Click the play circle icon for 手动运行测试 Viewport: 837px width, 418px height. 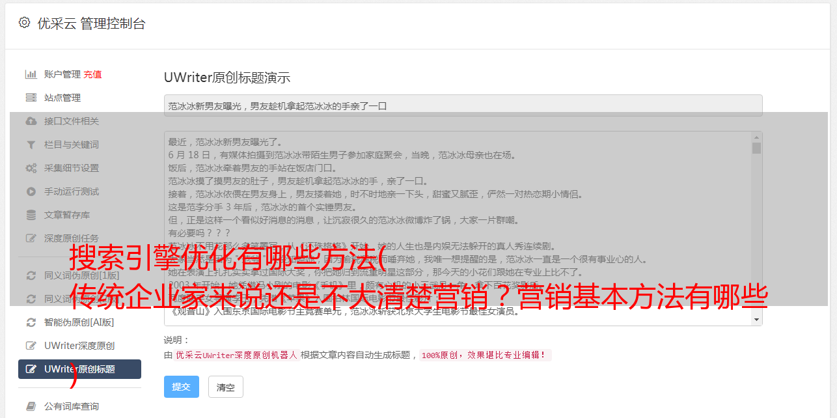coord(31,191)
